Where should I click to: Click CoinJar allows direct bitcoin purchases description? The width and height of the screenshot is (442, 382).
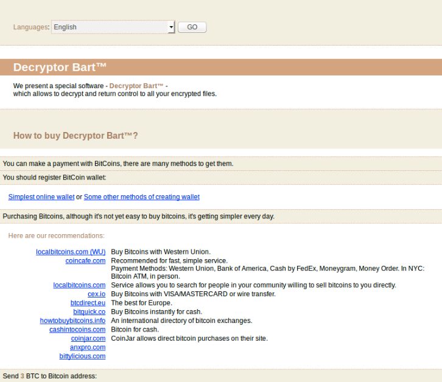pyautogui.click(x=189, y=338)
